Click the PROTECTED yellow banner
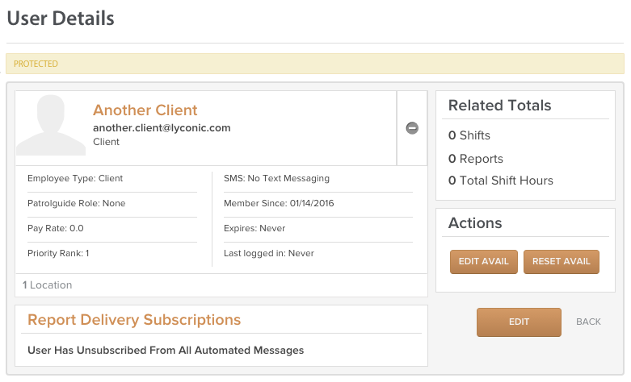Viewport: 631px width, 382px height. point(315,64)
